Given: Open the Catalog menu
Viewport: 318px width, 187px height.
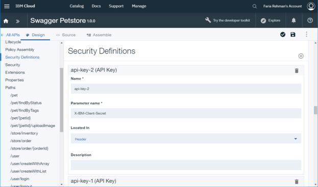Looking at the screenshot, I should 77,6.
